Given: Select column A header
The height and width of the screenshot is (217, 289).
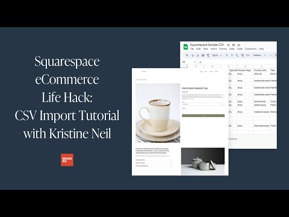Looking at the screenshot, I should 196,66.
